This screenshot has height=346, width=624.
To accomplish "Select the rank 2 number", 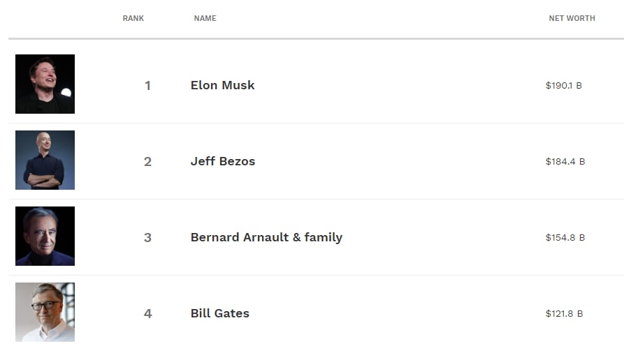I will 147,162.
